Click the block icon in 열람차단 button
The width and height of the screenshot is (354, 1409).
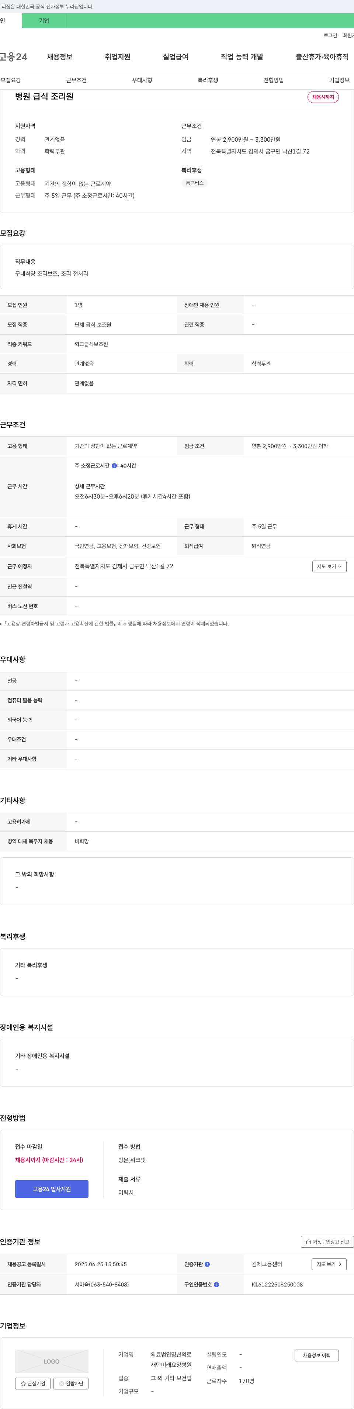61,1383
